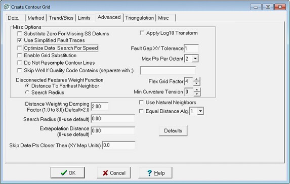Enable Substitute Zero For Missing SS Datums
The height and width of the screenshot is (184, 290).
point(19,34)
